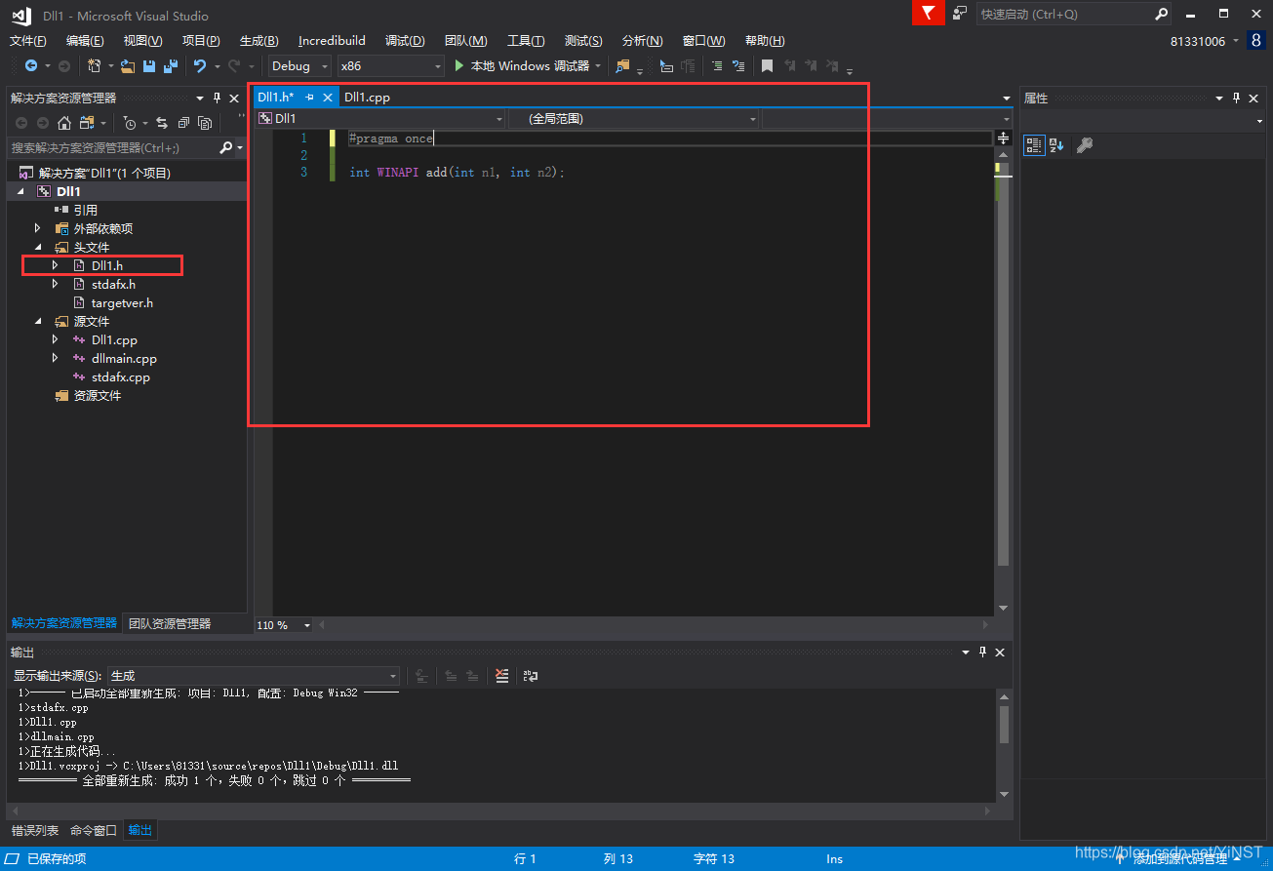The width and height of the screenshot is (1273, 871).
Task: Close the Dll1.h editor tab
Action: click(328, 98)
